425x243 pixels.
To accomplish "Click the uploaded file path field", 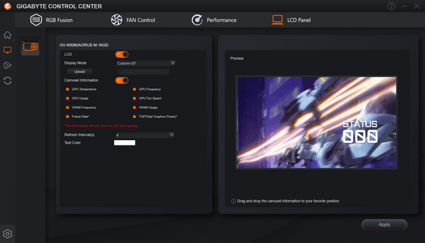I will [143, 72].
